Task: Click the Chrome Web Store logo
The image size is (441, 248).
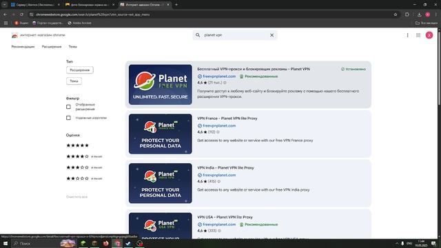Action: pyautogui.click(x=14, y=35)
